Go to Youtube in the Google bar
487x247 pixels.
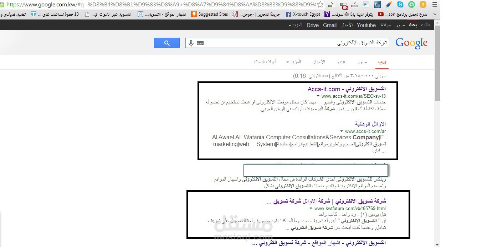click(366, 25)
